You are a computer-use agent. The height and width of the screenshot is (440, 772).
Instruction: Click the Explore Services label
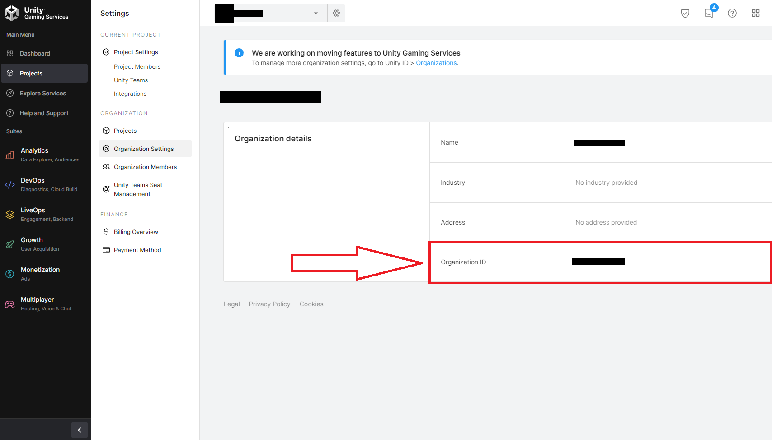43,93
